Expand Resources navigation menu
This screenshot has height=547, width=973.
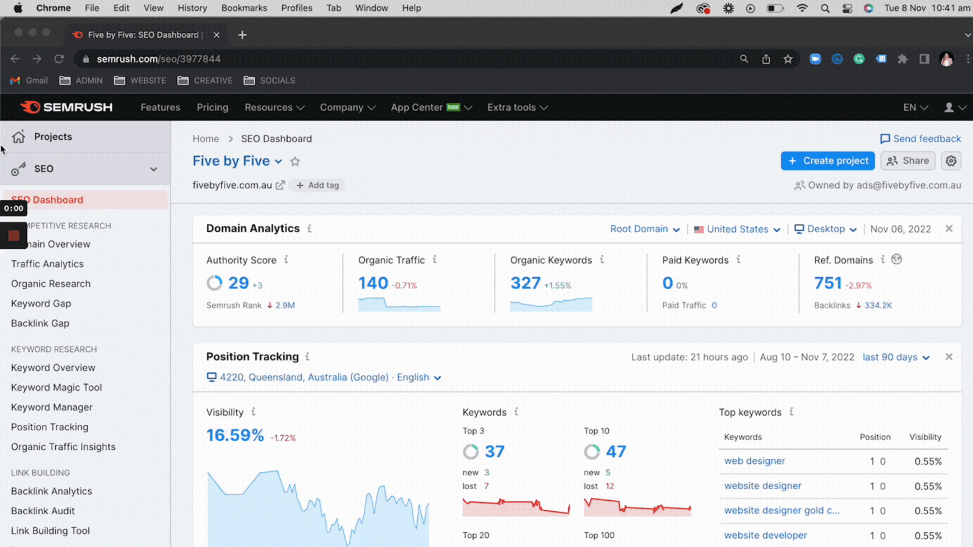click(274, 107)
